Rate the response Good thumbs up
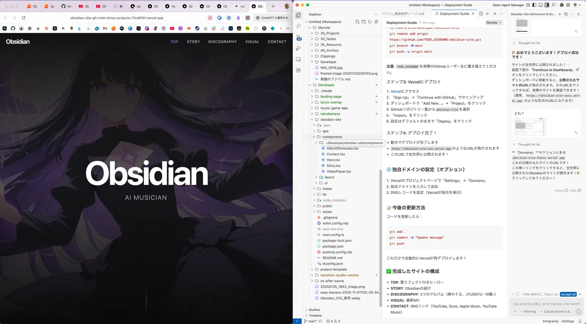 pyautogui.click(x=562, y=191)
